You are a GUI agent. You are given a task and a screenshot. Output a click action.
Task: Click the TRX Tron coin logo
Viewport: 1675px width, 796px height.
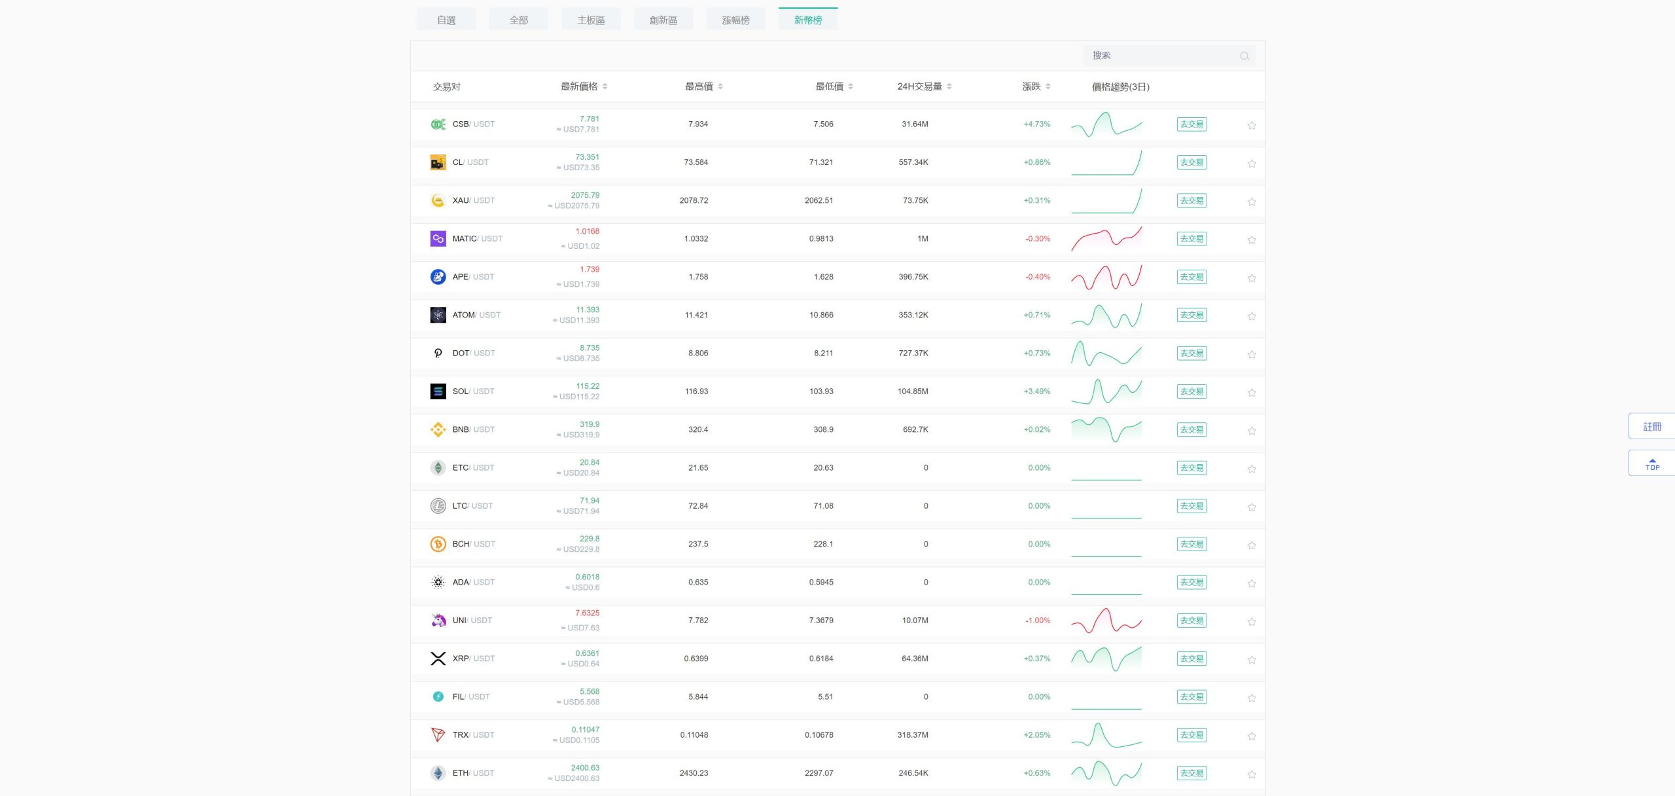click(438, 734)
